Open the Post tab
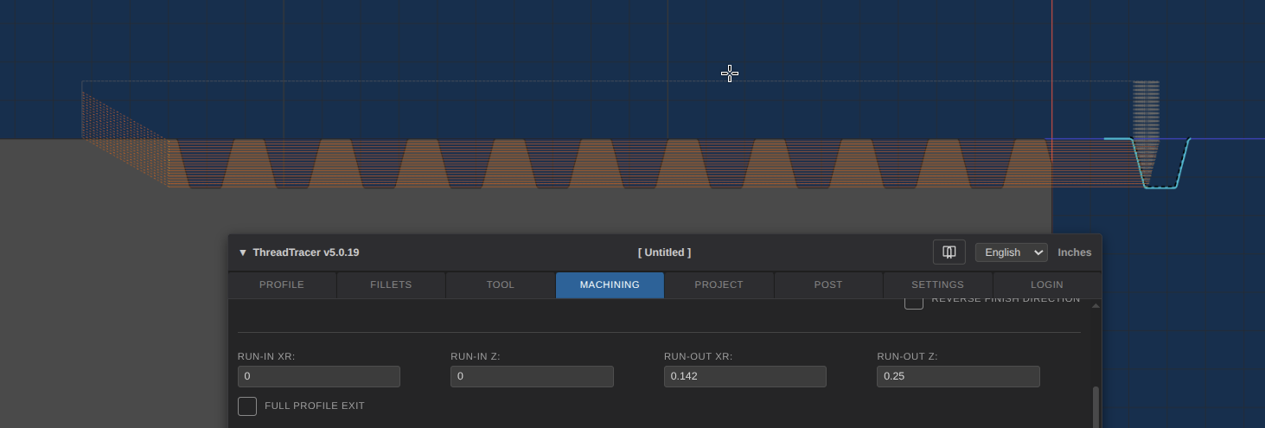 (828, 284)
